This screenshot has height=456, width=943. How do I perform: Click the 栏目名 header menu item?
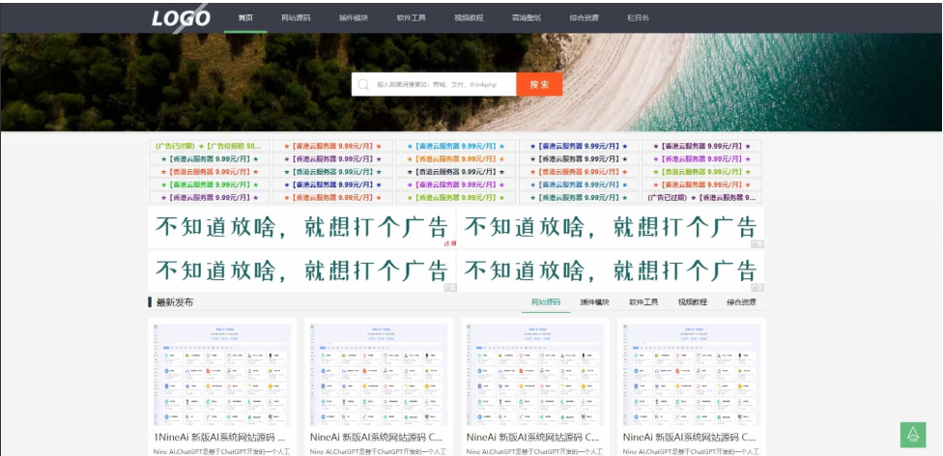(x=638, y=17)
